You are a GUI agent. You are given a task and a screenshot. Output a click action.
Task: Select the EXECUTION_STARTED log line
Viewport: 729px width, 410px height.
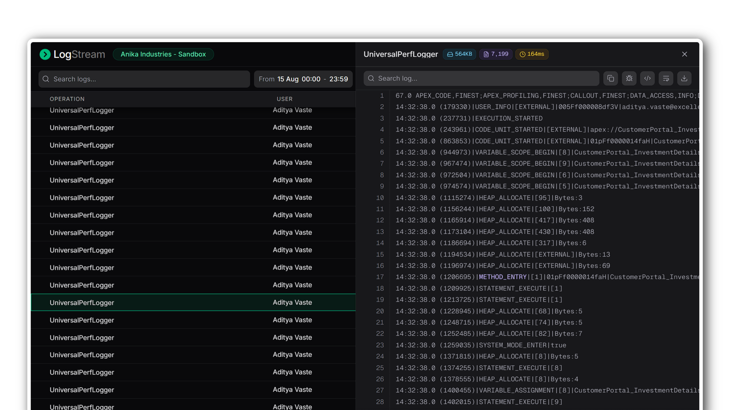pyautogui.click(x=469, y=118)
